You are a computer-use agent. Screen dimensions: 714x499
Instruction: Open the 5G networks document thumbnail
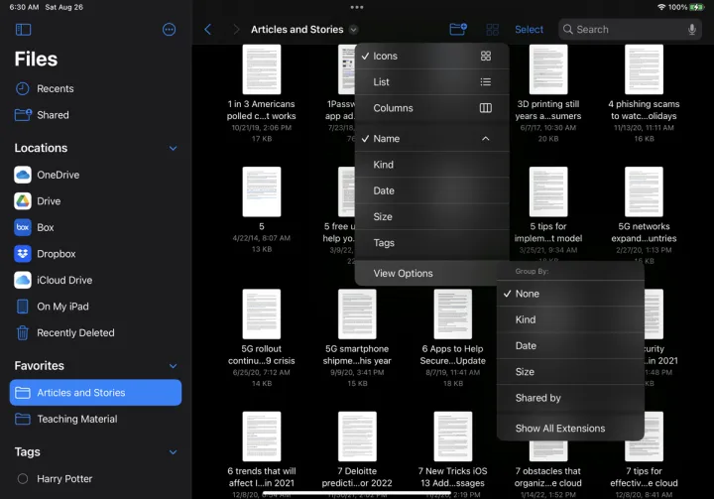tap(644, 191)
